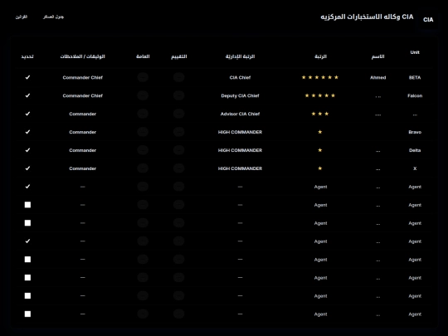Click the العامة column header
The width and height of the screenshot is (448, 336).
pos(143,56)
